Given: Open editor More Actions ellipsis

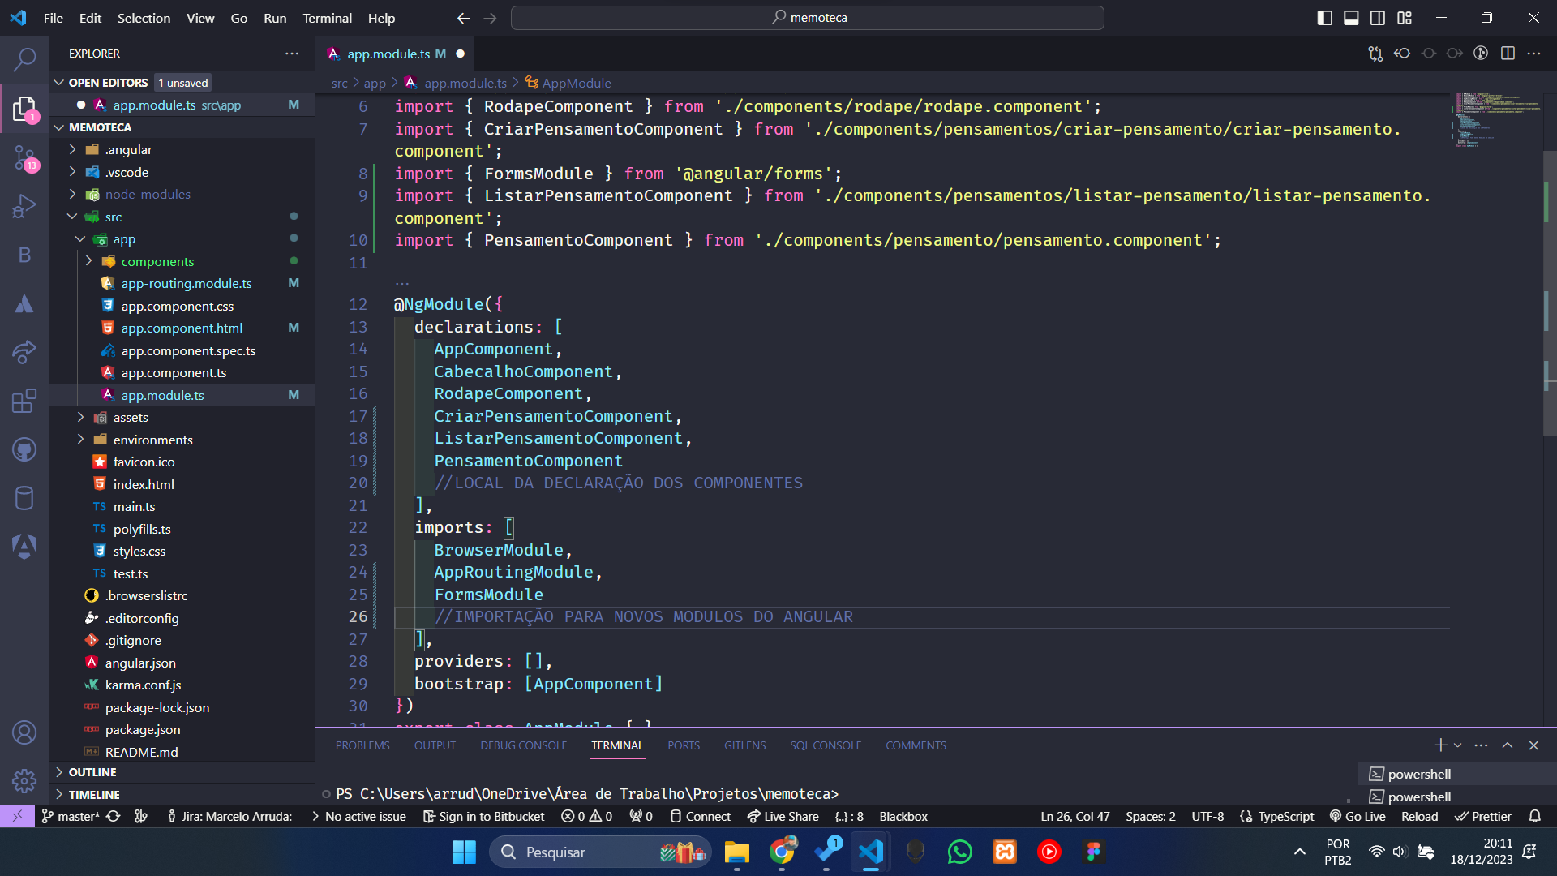Looking at the screenshot, I should [1533, 54].
